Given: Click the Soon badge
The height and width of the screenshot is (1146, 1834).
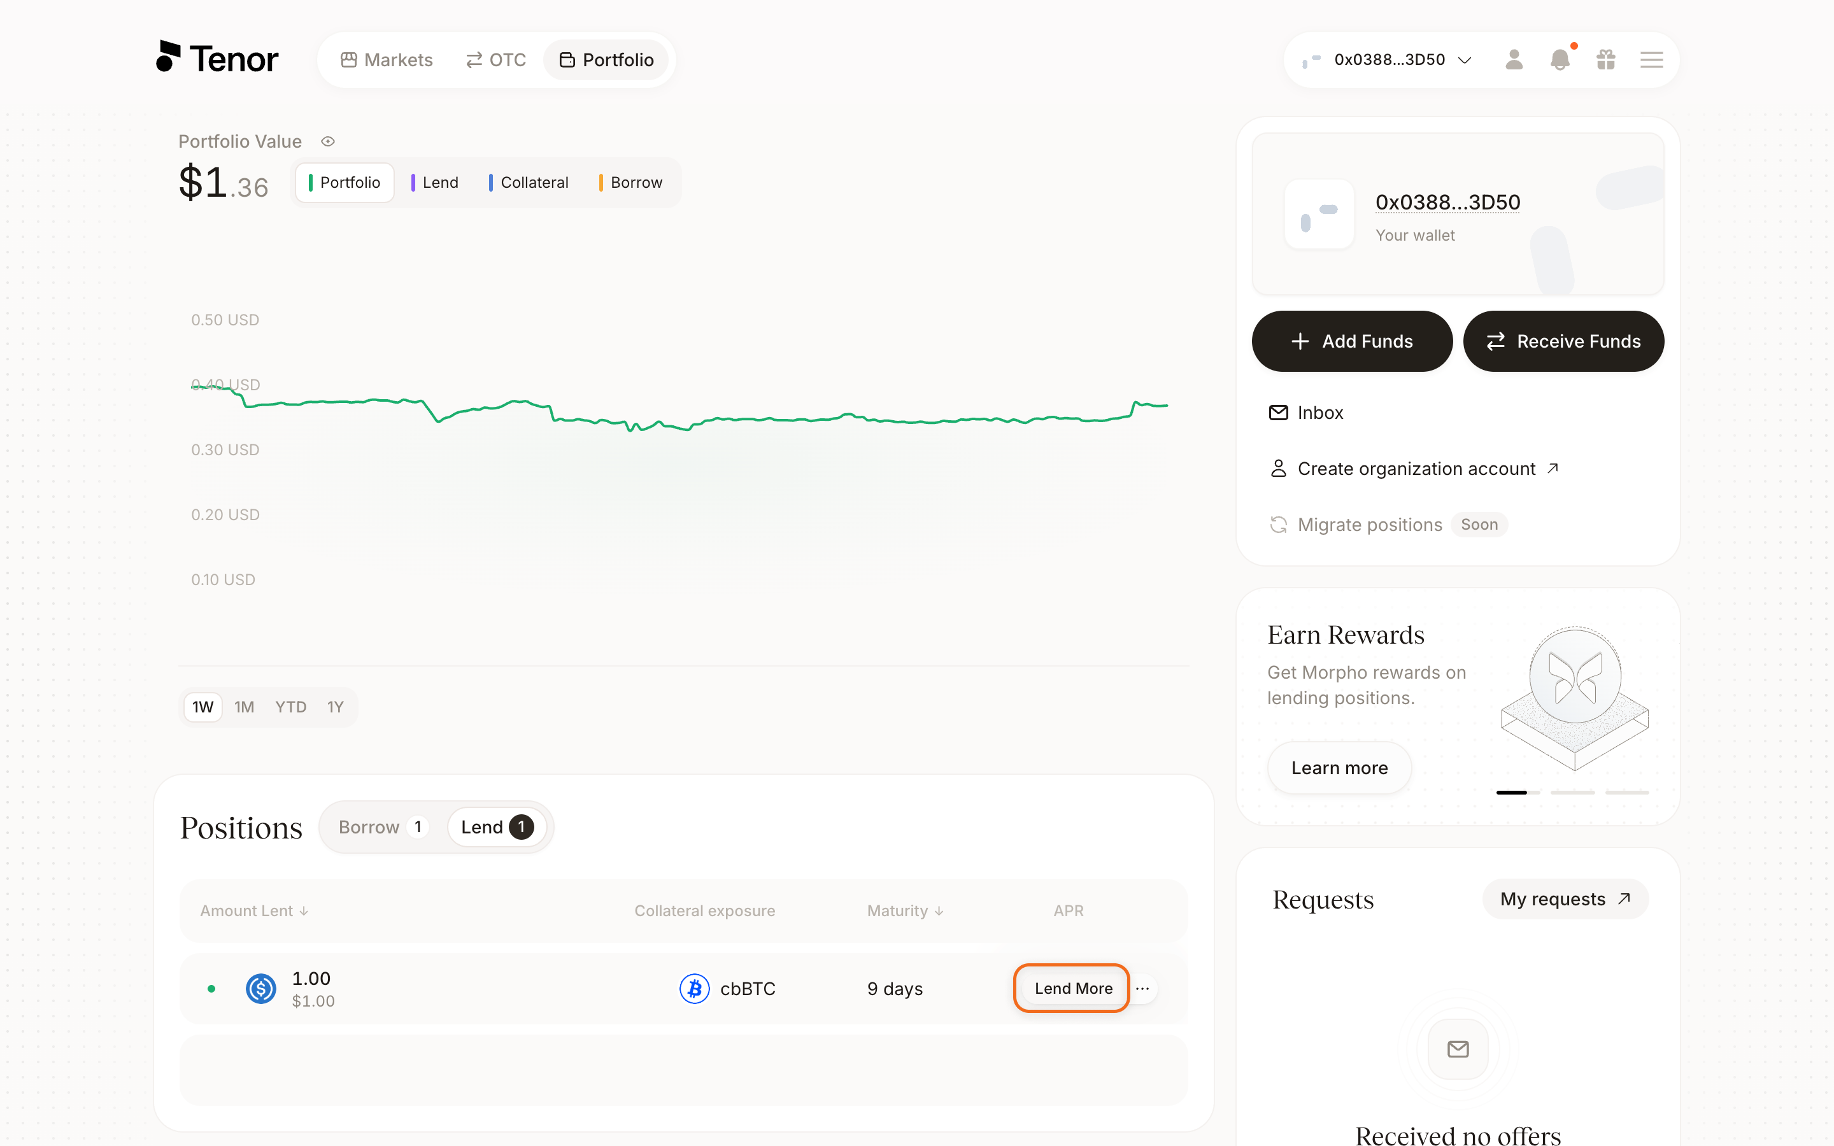Looking at the screenshot, I should point(1479,525).
